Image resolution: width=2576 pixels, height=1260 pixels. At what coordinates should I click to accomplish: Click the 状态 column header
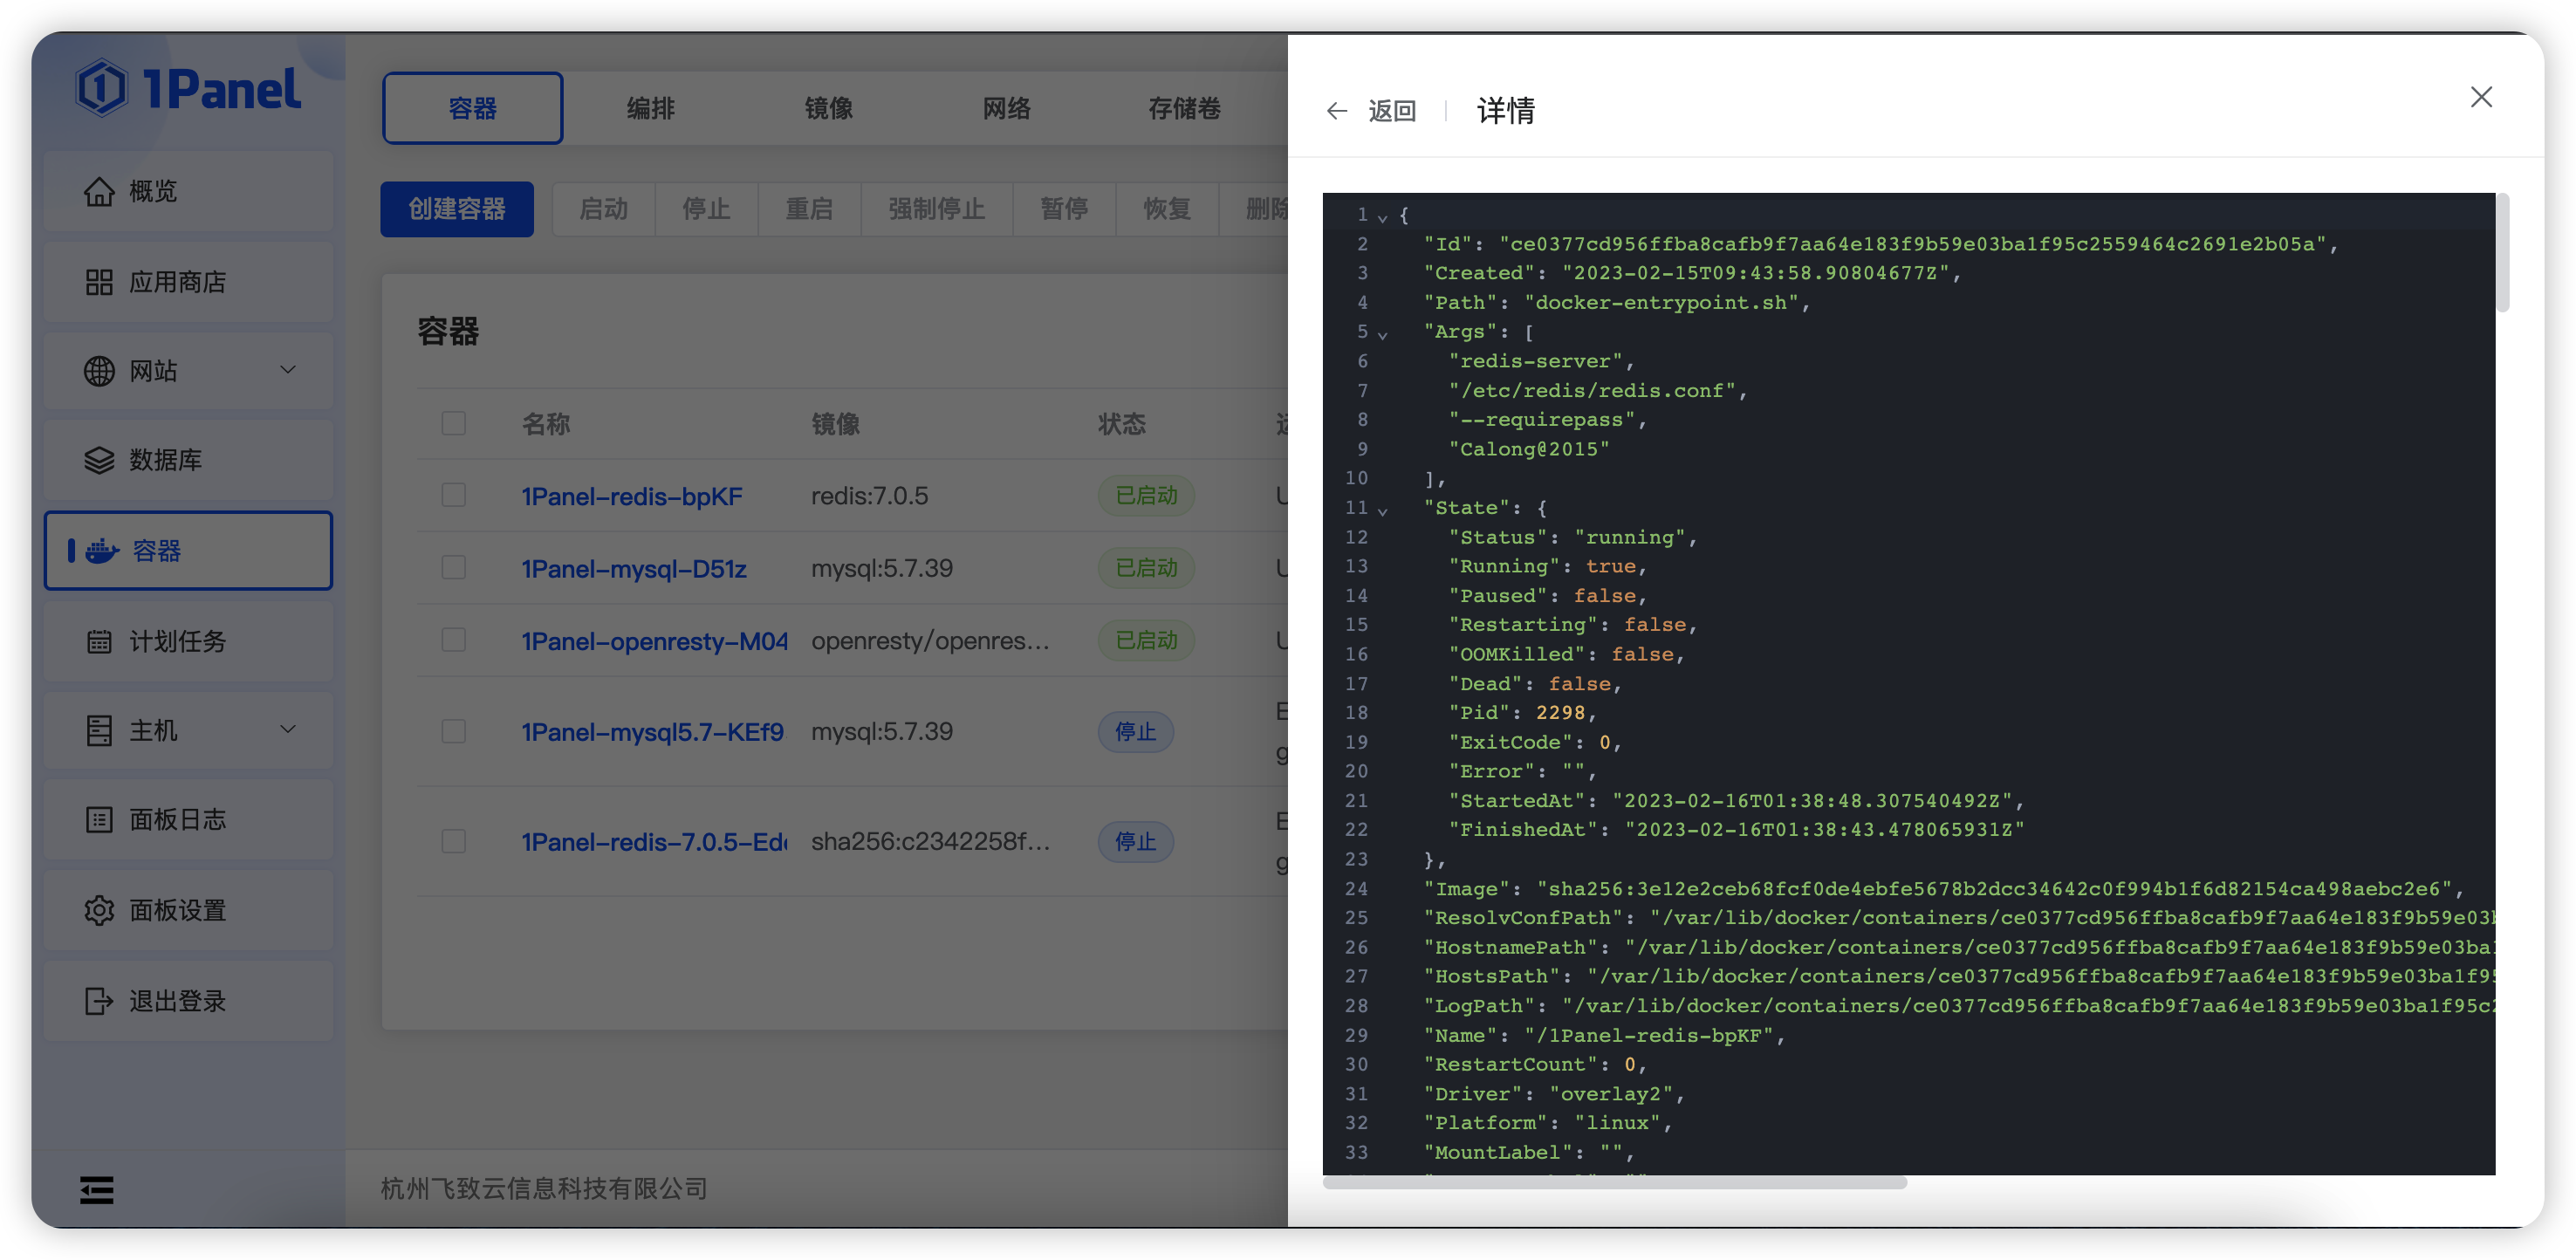(x=1121, y=424)
